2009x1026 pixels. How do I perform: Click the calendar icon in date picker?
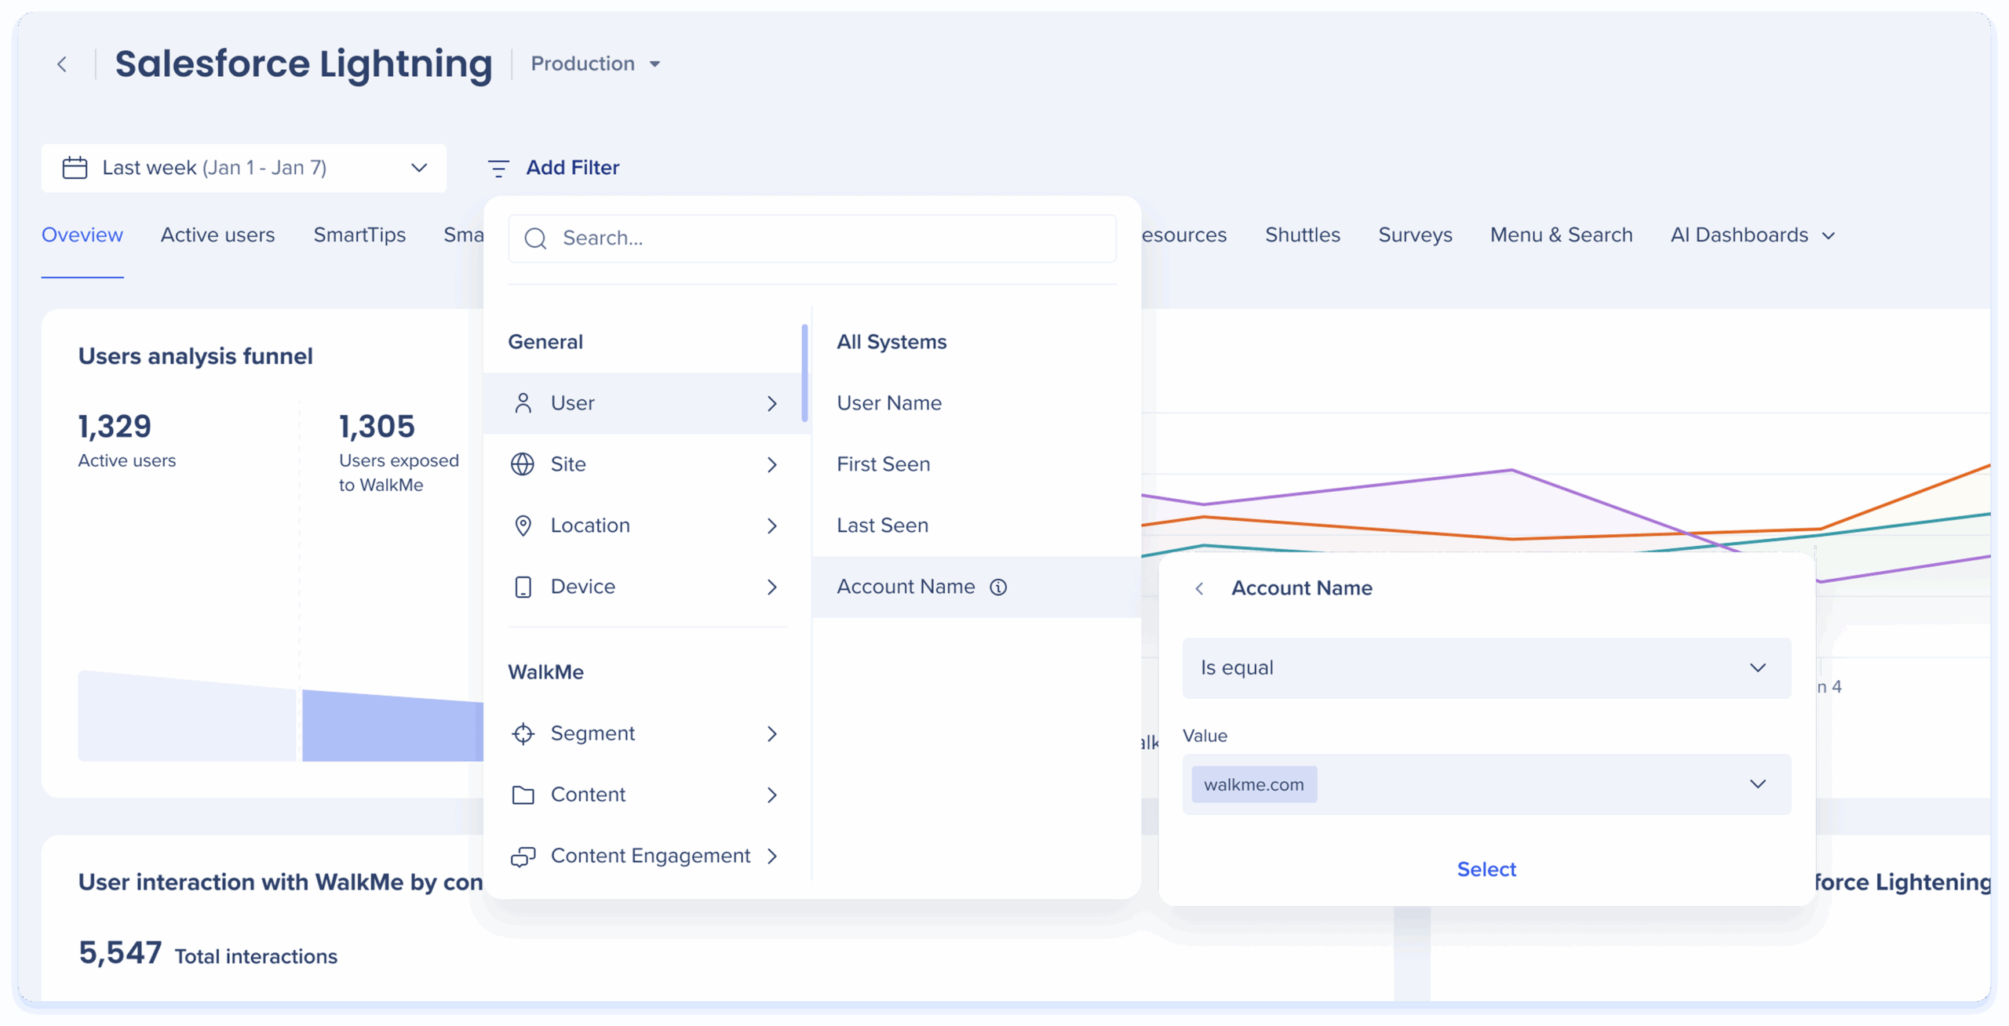[x=75, y=168]
